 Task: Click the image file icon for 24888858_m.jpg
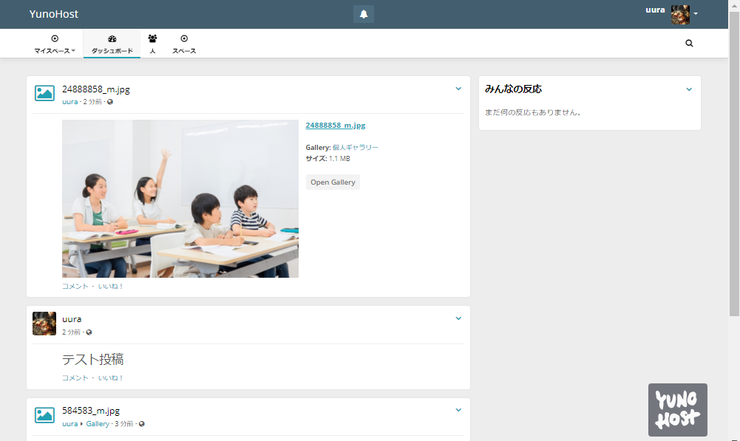click(x=44, y=93)
